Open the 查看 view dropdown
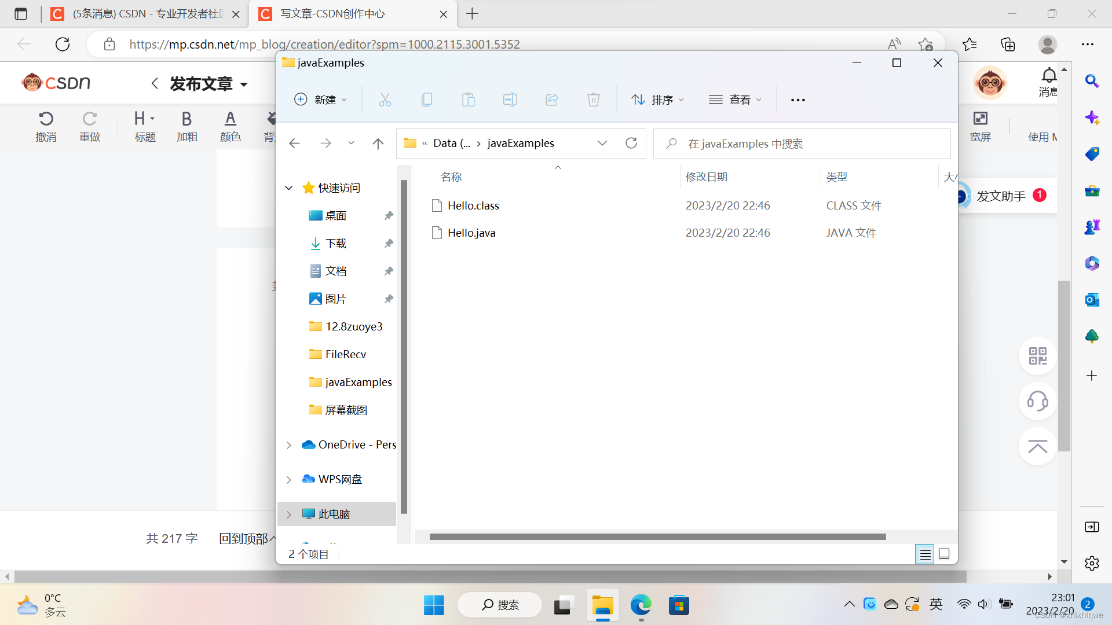 point(735,100)
